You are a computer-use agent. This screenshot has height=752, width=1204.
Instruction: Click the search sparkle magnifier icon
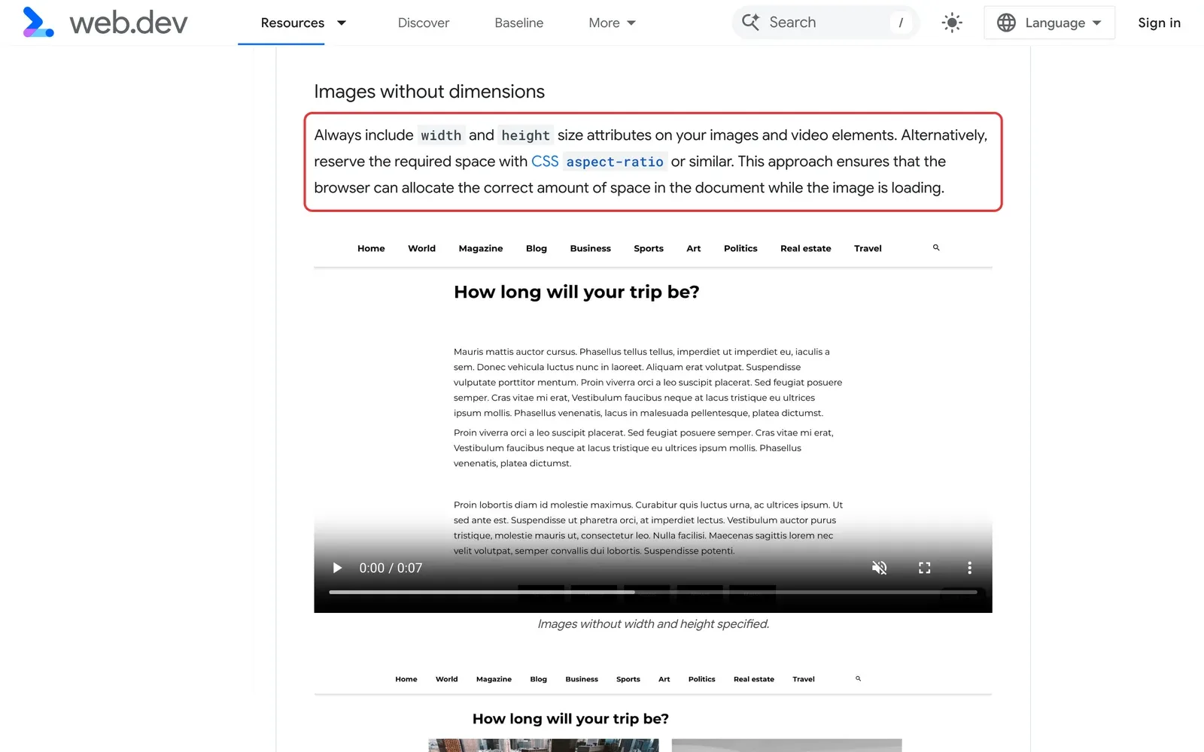pos(750,23)
